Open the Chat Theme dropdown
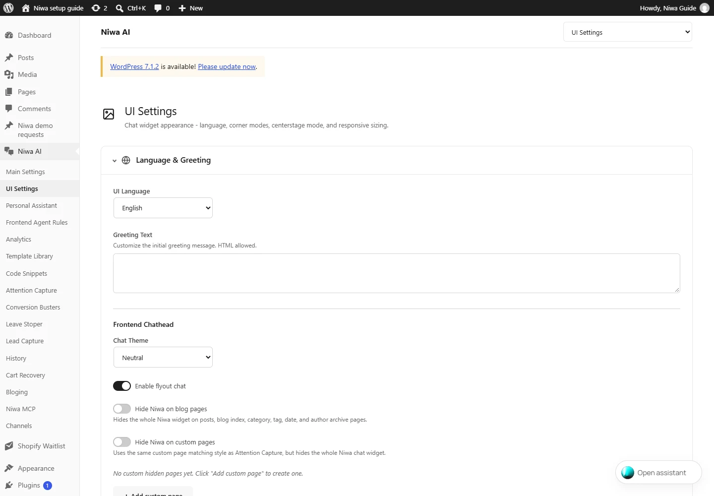Image resolution: width=714 pixels, height=496 pixels. [163, 357]
